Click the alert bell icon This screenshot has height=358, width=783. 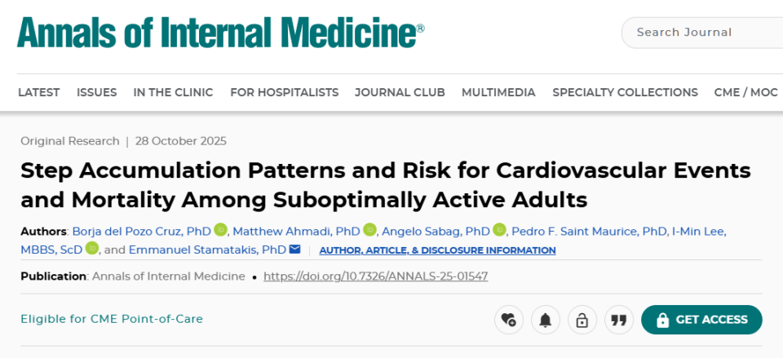[546, 320]
